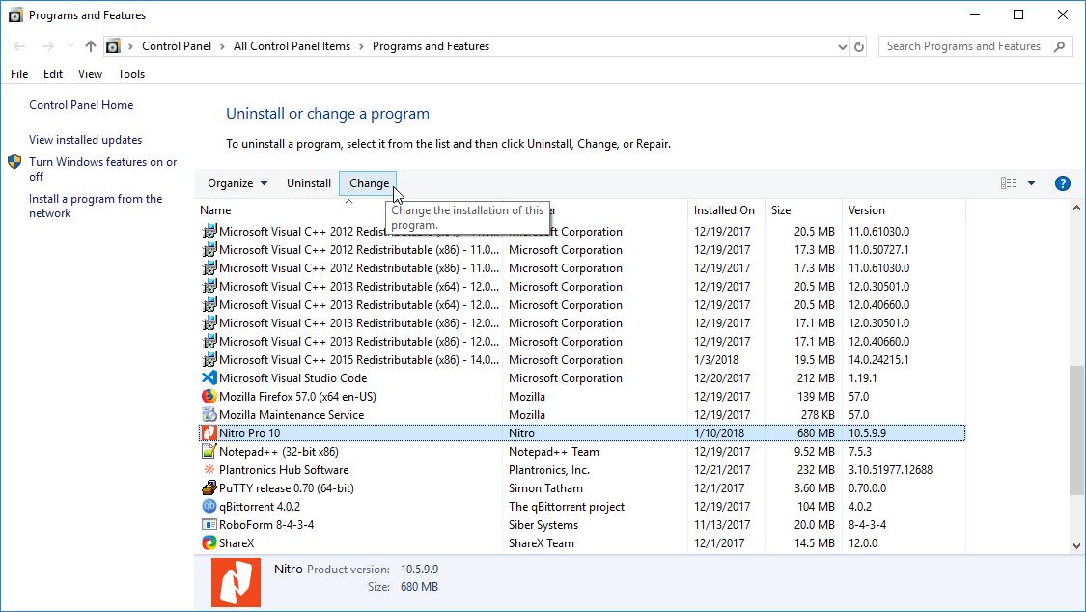The width and height of the screenshot is (1086, 612).
Task: Open the File menu
Action: (19, 74)
